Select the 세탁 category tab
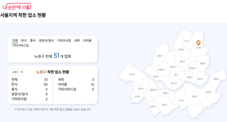 click(x=77, y=41)
